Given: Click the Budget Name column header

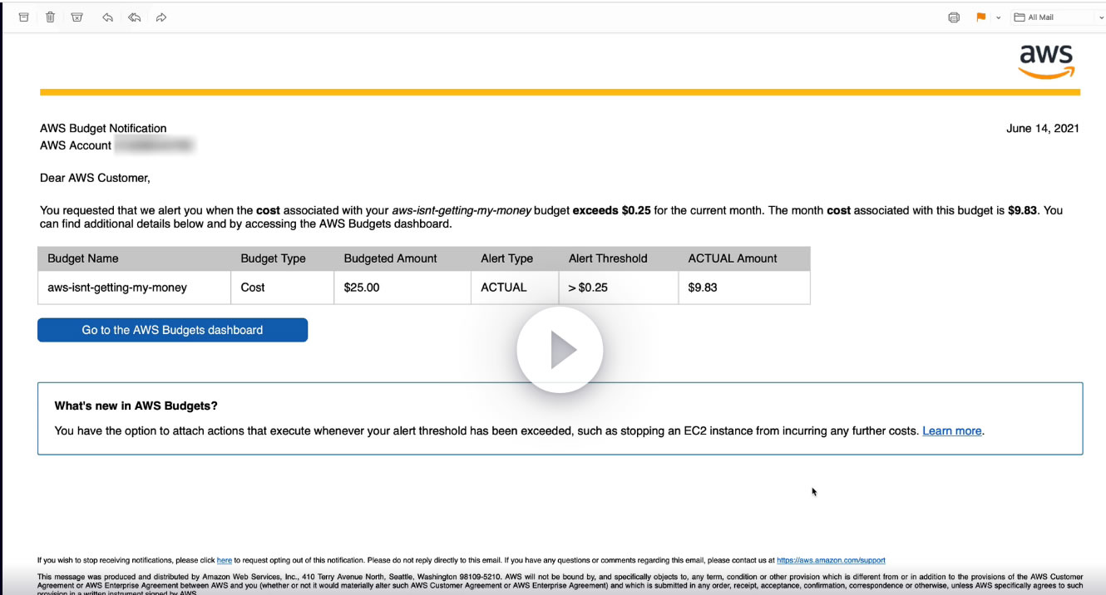Looking at the screenshot, I should point(134,258).
